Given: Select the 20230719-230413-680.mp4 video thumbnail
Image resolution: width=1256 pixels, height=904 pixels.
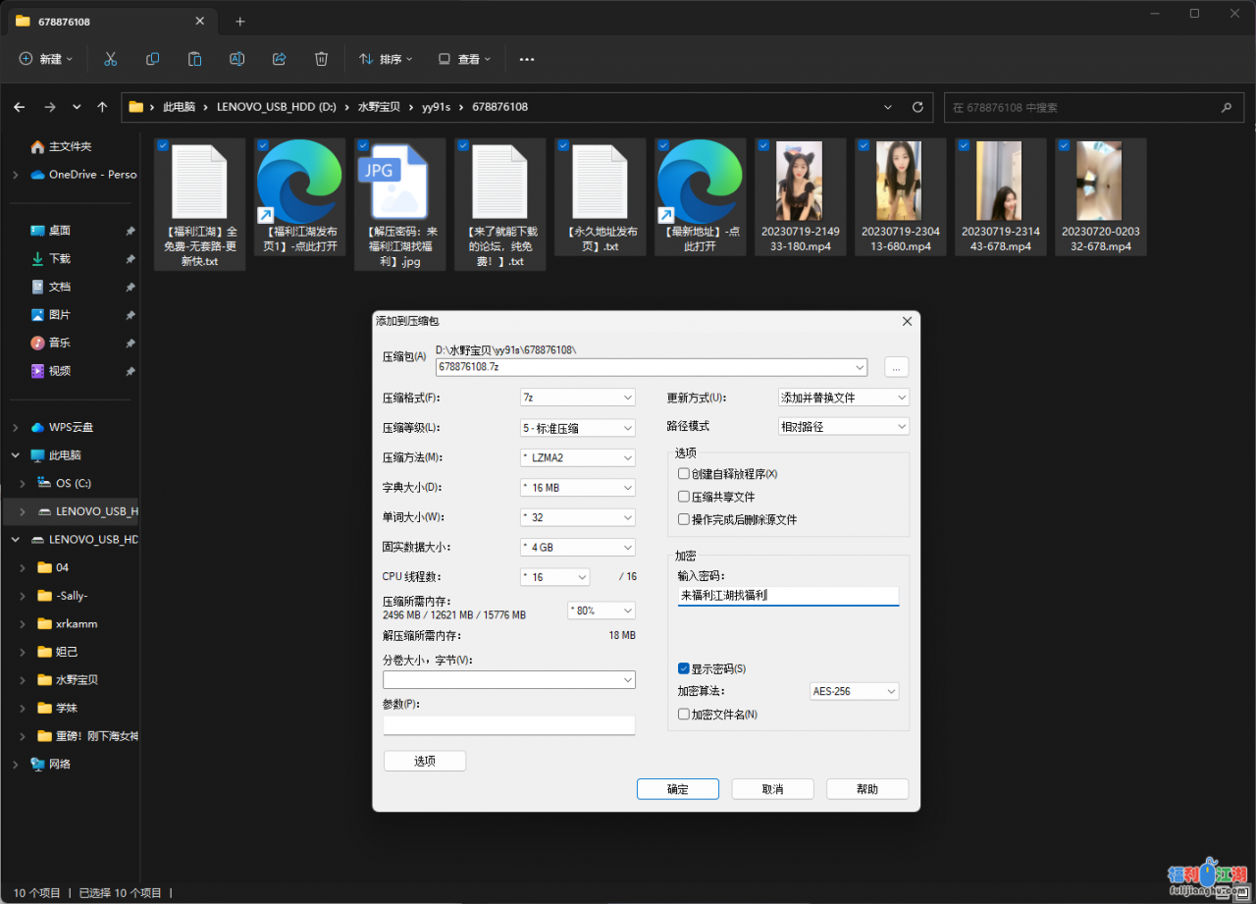Looking at the screenshot, I should [901, 181].
